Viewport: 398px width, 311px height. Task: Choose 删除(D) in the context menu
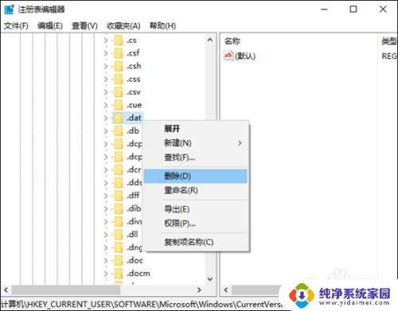(196, 176)
